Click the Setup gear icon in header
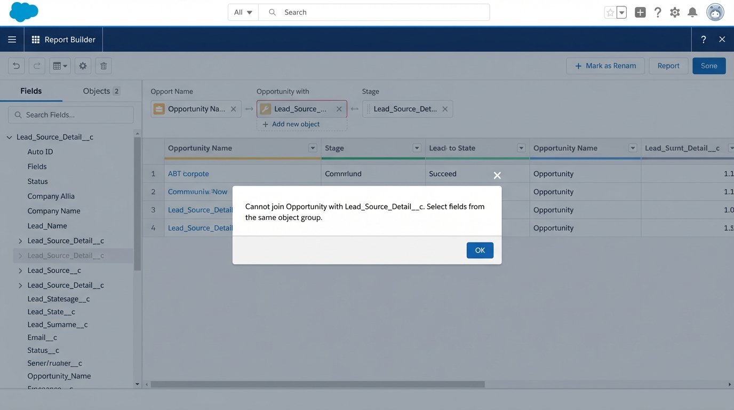This screenshot has width=734, height=410. coord(674,12)
